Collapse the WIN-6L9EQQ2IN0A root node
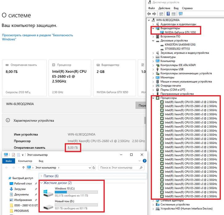Image resolution: width=224 pixels, height=215 pixels. pyautogui.click(x=149, y=20)
